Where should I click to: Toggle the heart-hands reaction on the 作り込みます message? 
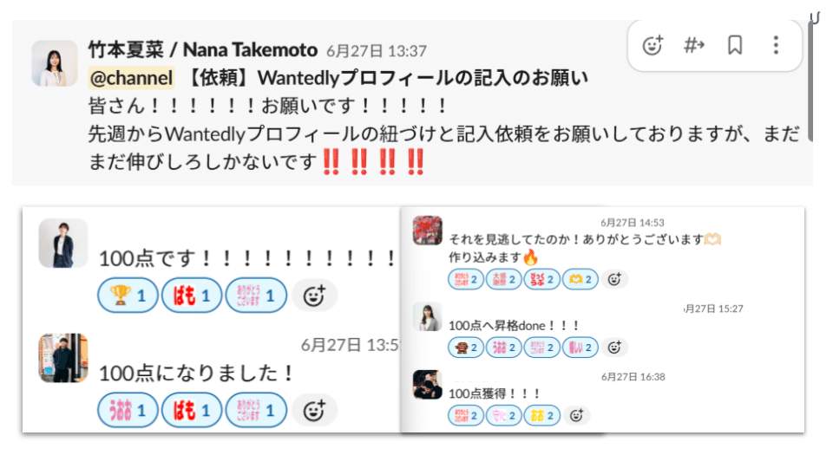coord(580,279)
